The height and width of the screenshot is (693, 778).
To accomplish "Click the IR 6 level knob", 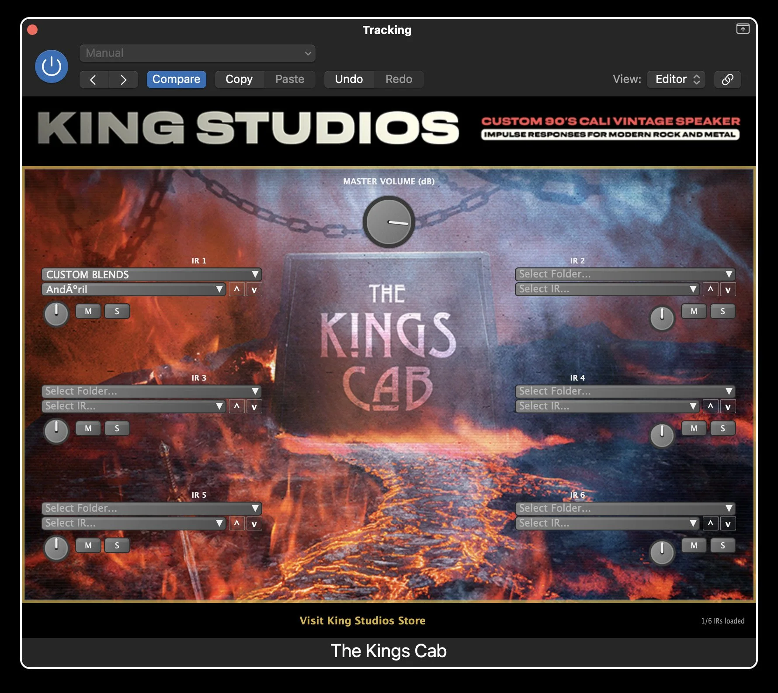I will click(662, 552).
